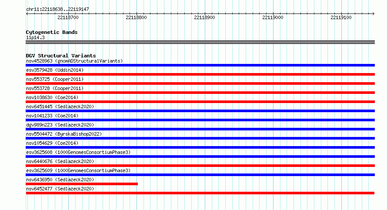Image resolution: width=387 pixels, height=210 pixels.
Task: Open esv3625608 (1000GenomesConsortiumPhase3) label
Action: 78,152
